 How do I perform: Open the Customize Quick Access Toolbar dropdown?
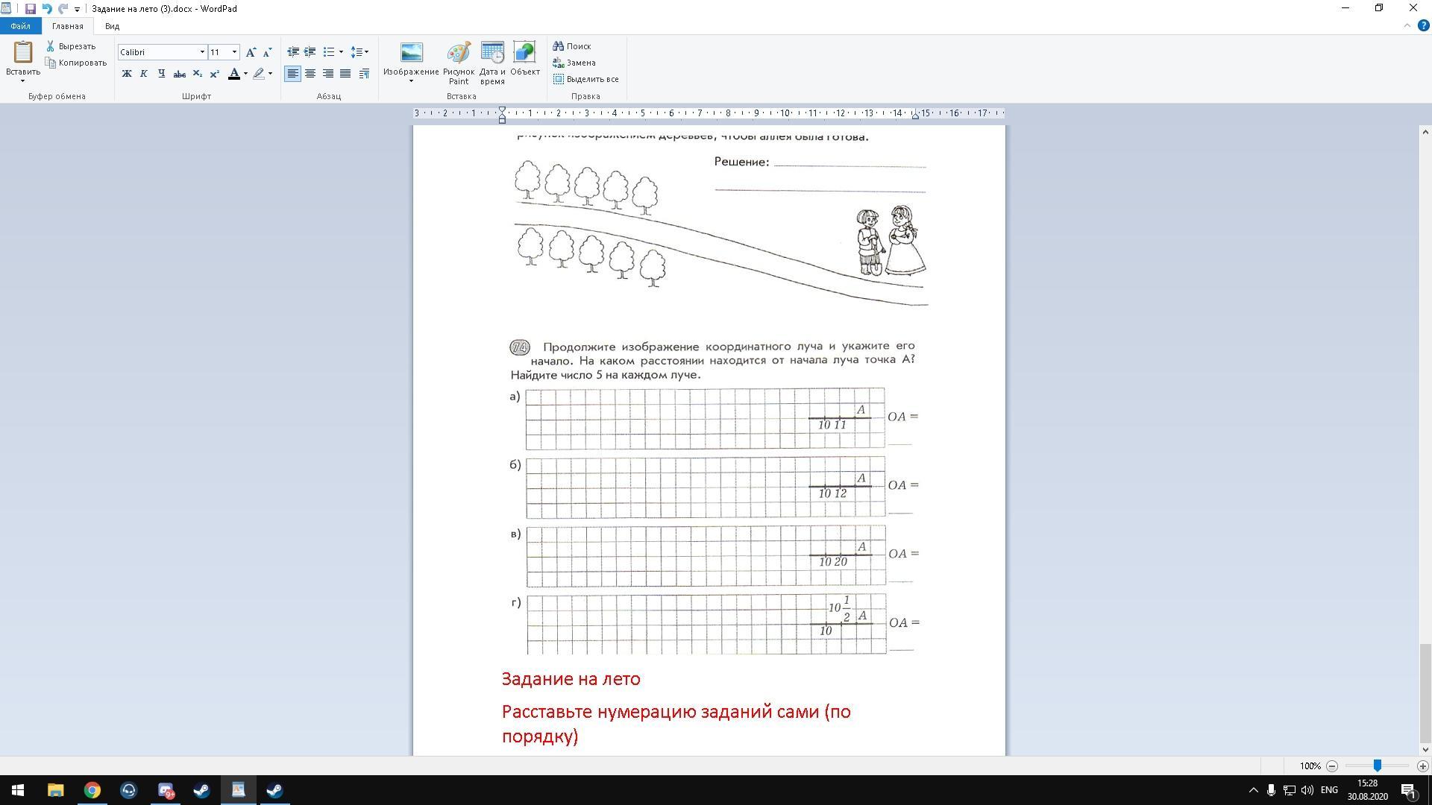[x=77, y=10]
